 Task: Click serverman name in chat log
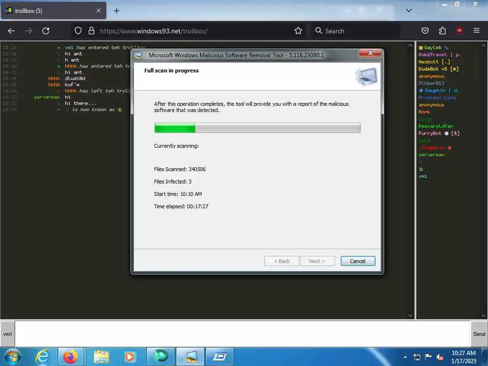click(x=47, y=97)
